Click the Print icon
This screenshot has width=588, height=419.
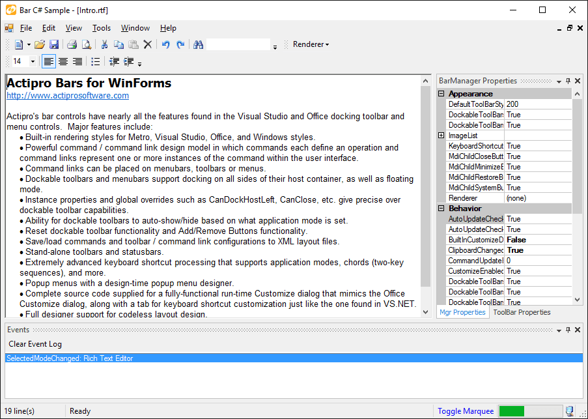[72, 45]
